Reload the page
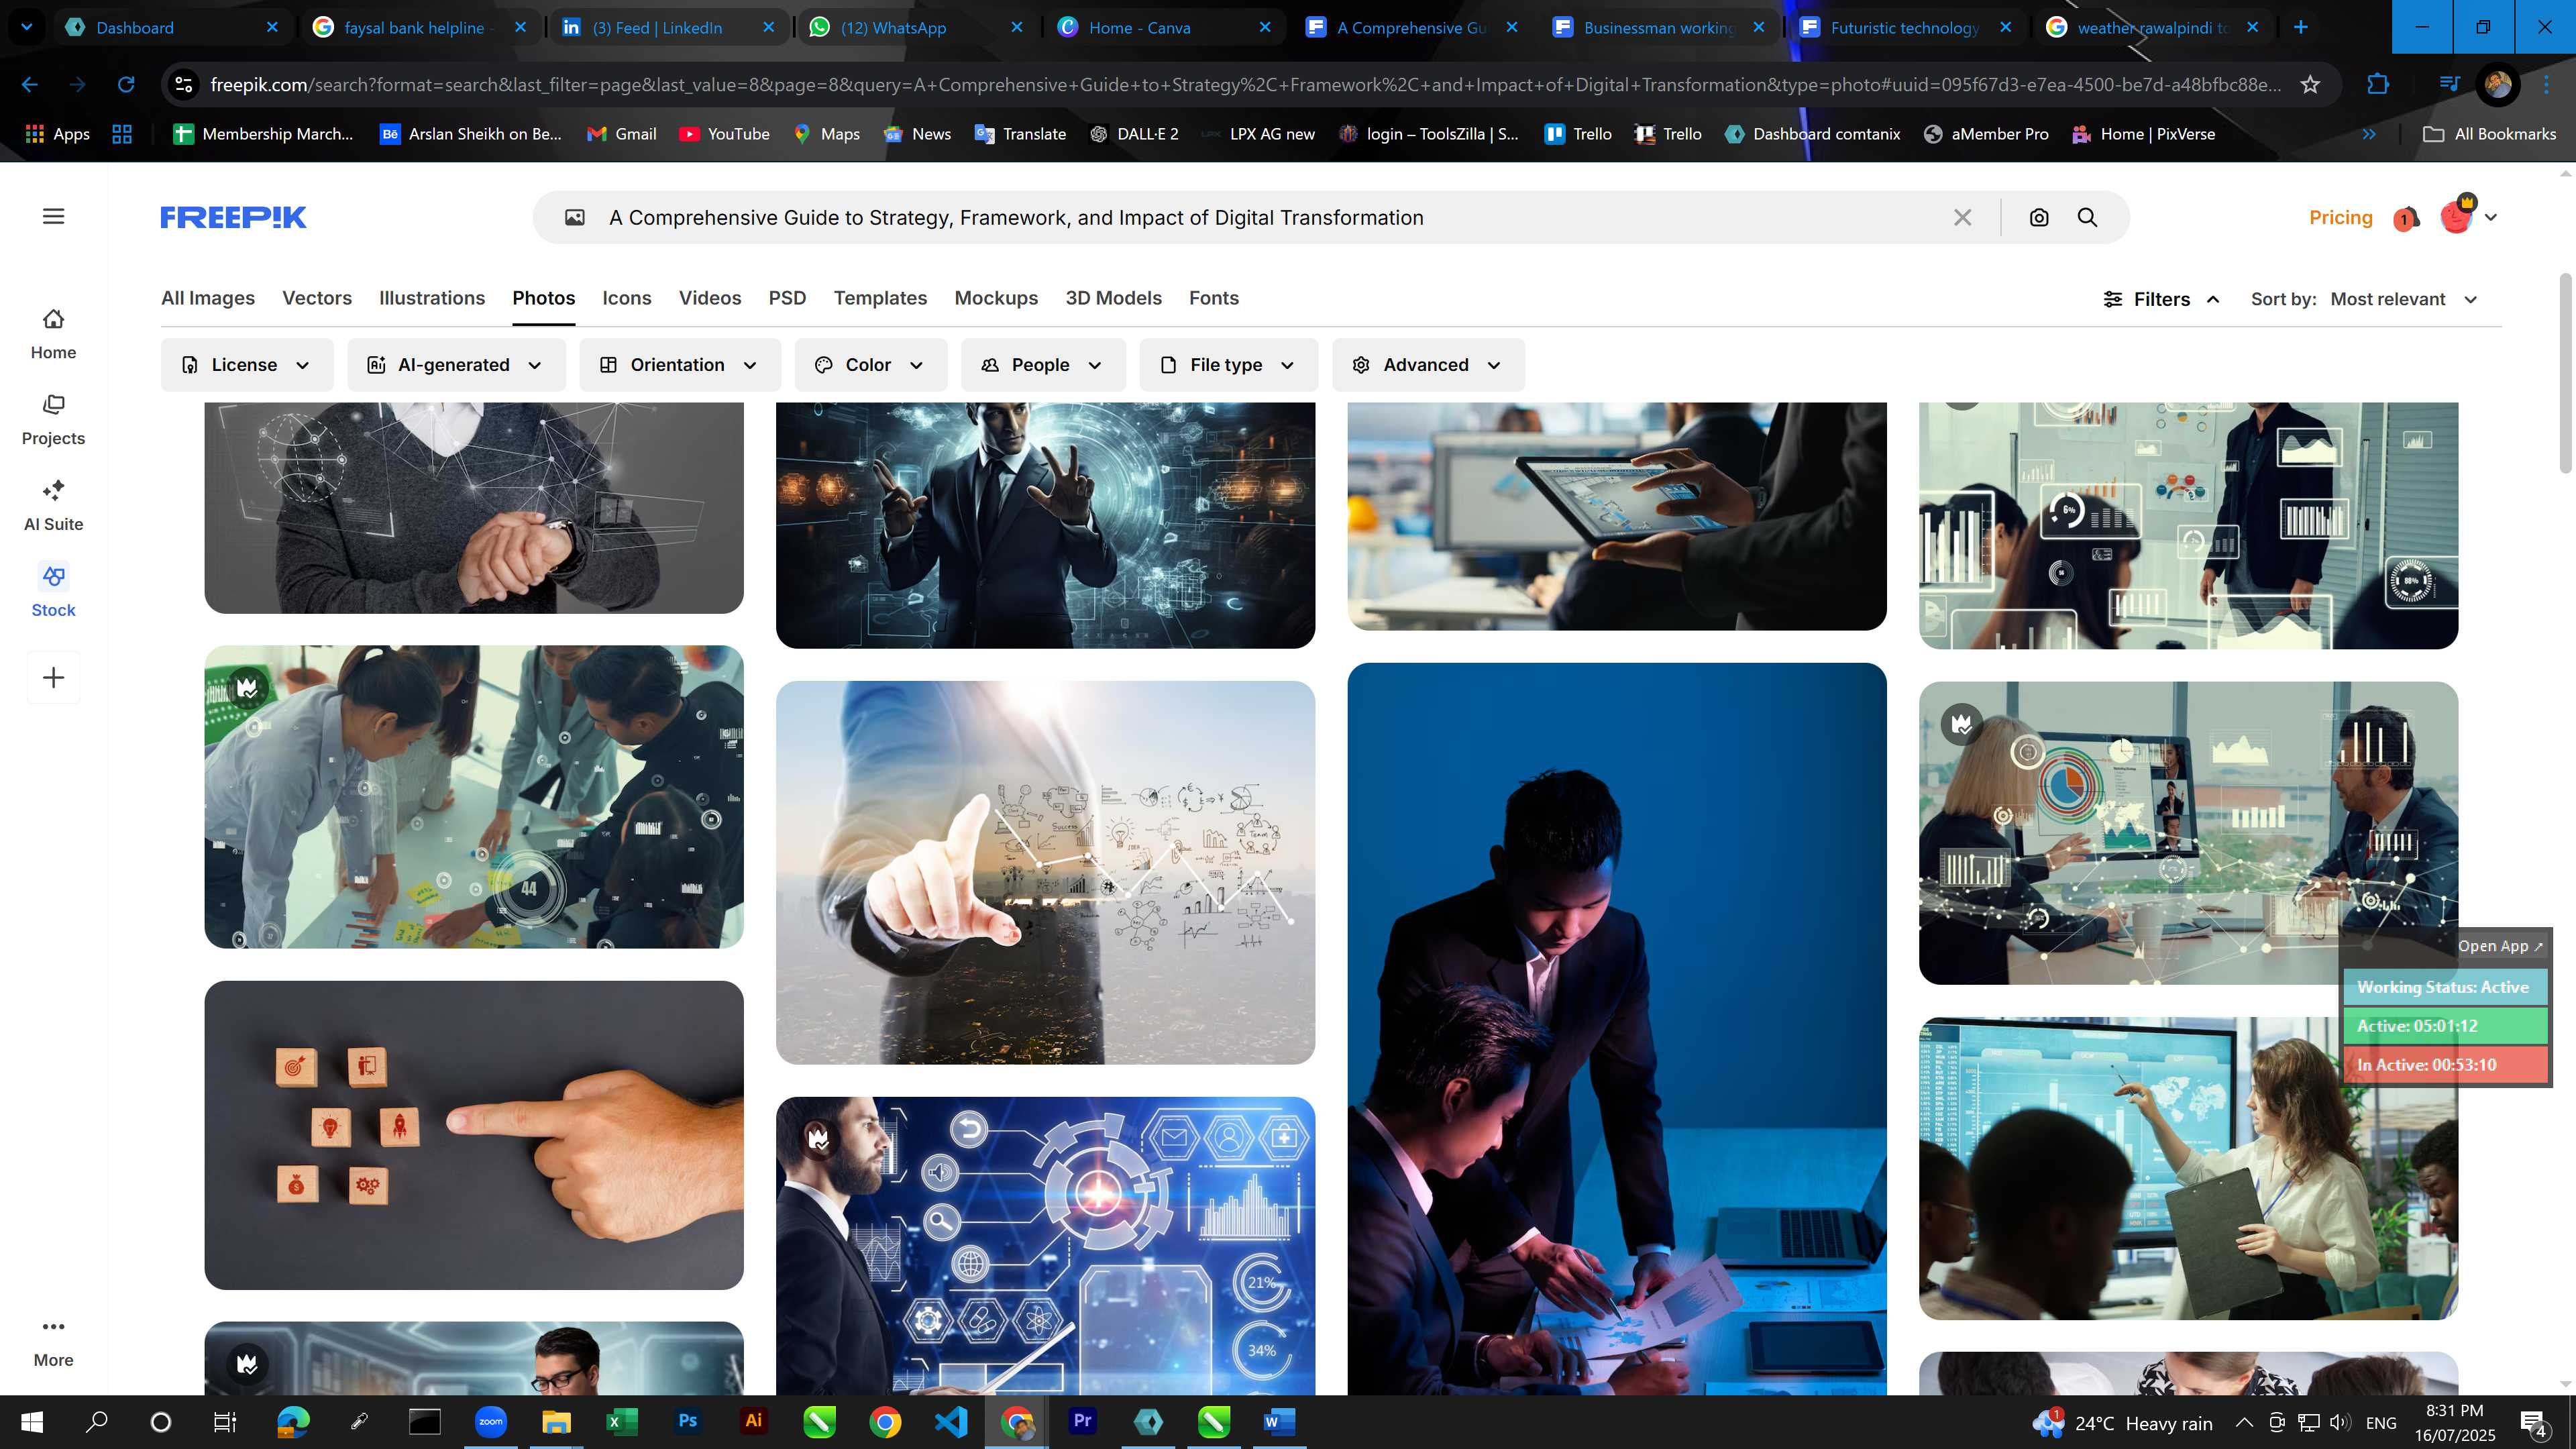 (x=126, y=84)
